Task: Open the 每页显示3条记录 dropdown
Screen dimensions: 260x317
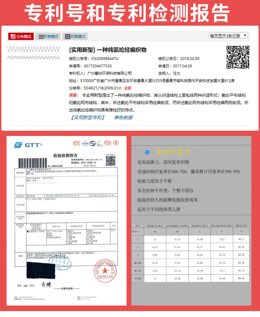Action: click(x=228, y=36)
